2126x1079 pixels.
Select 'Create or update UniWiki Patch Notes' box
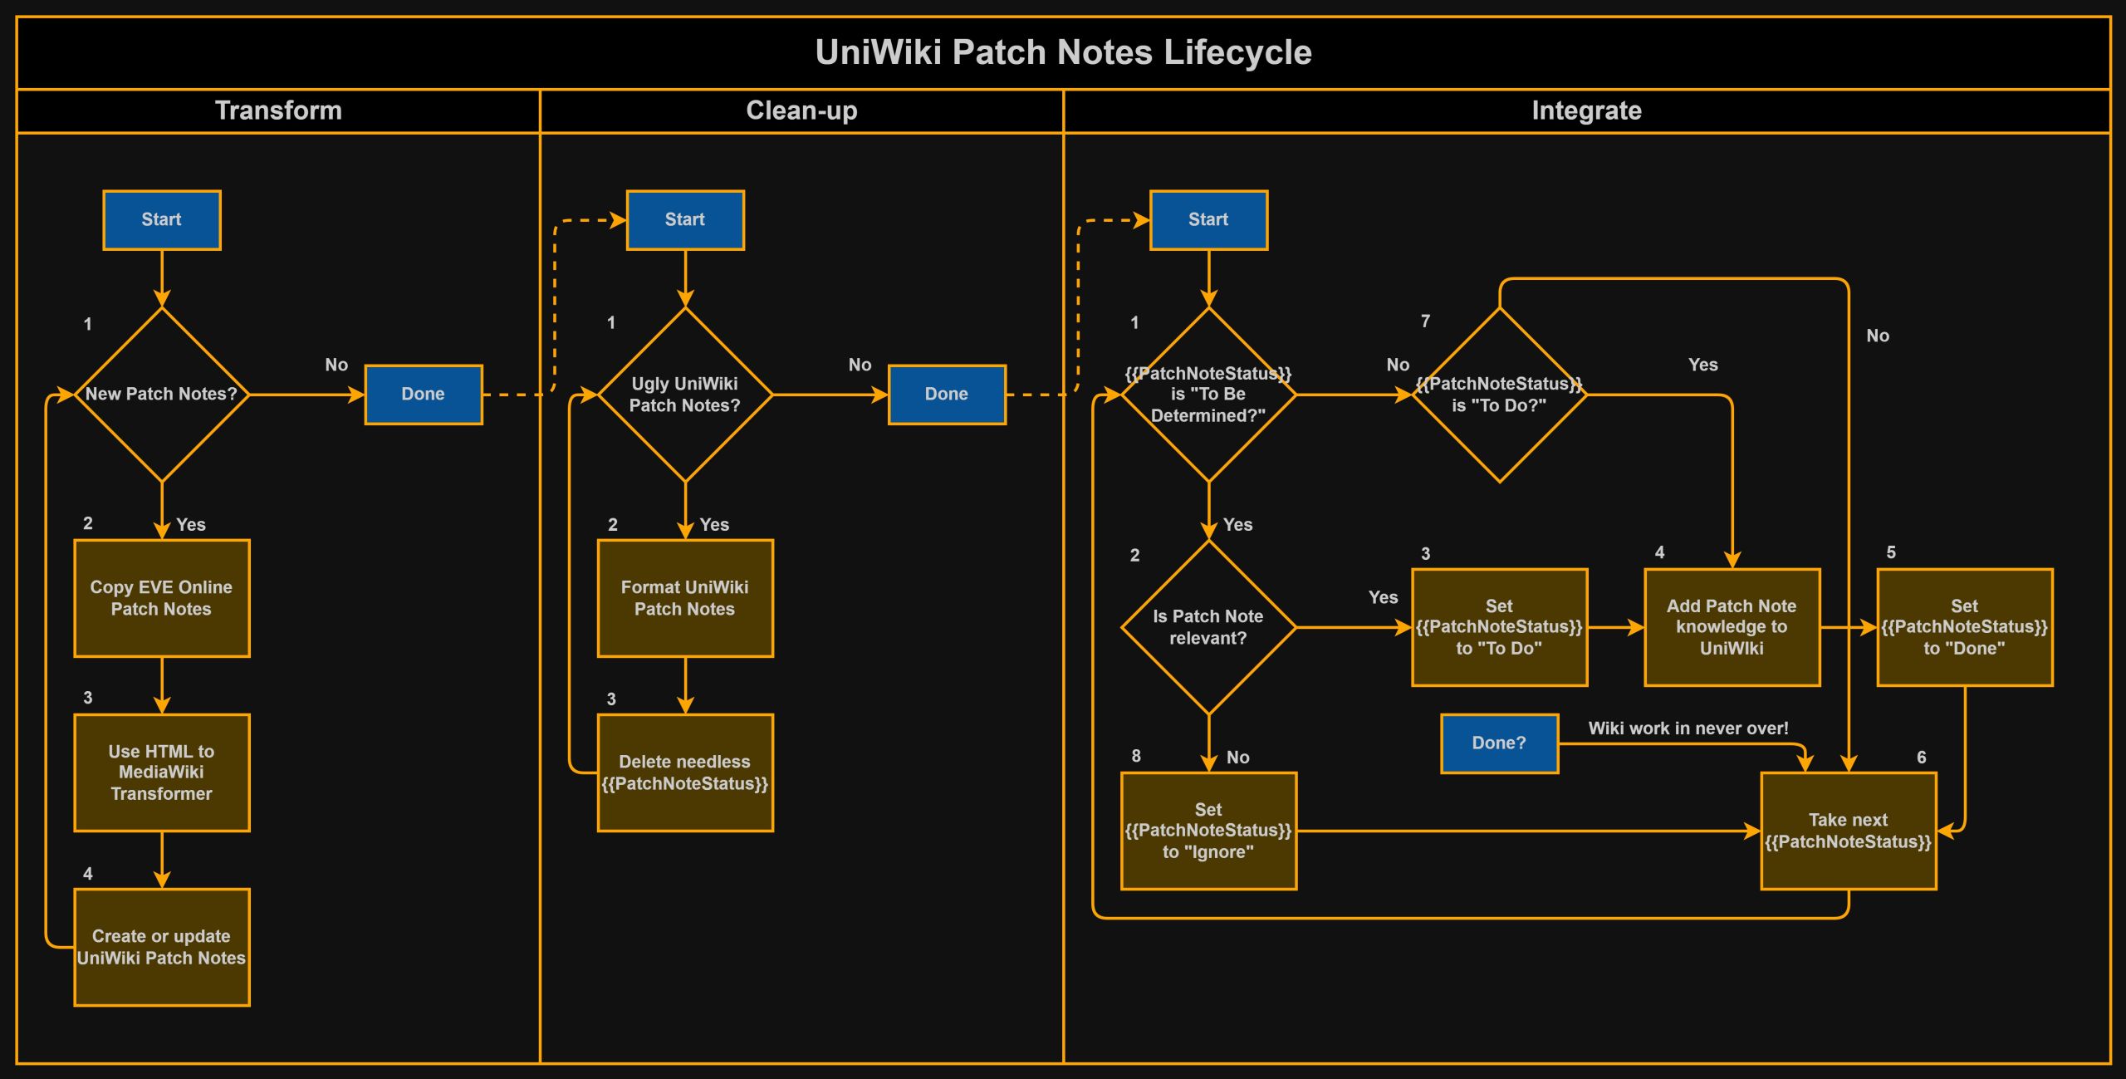click(x=162, y=947)
